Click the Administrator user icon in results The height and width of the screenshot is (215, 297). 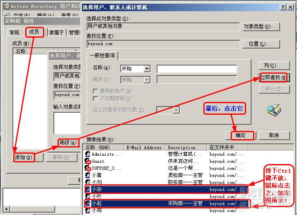(88, 154)
